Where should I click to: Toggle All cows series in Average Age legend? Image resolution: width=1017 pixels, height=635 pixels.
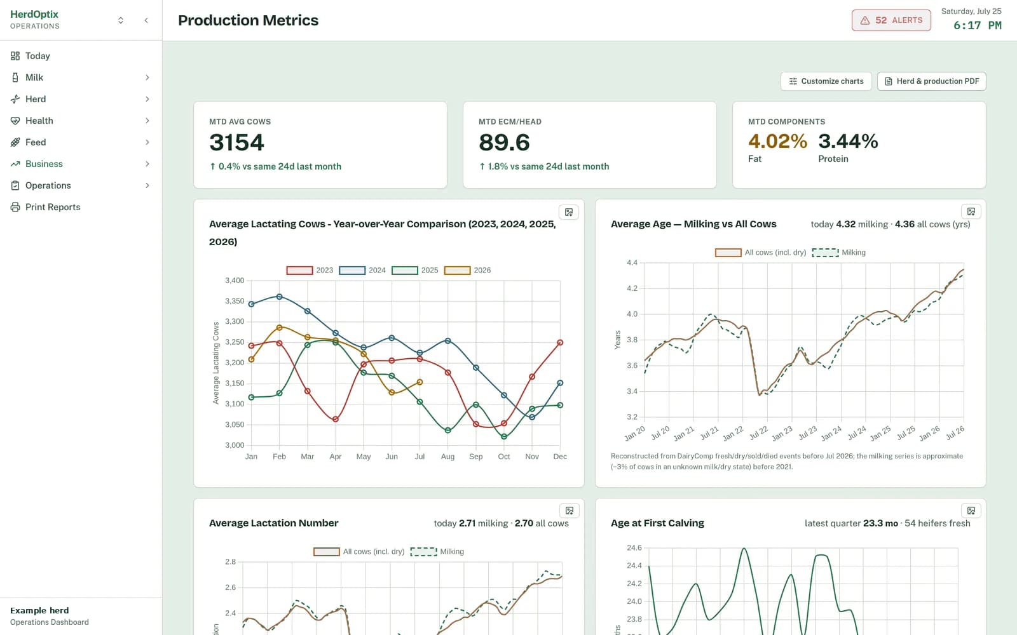760,253
